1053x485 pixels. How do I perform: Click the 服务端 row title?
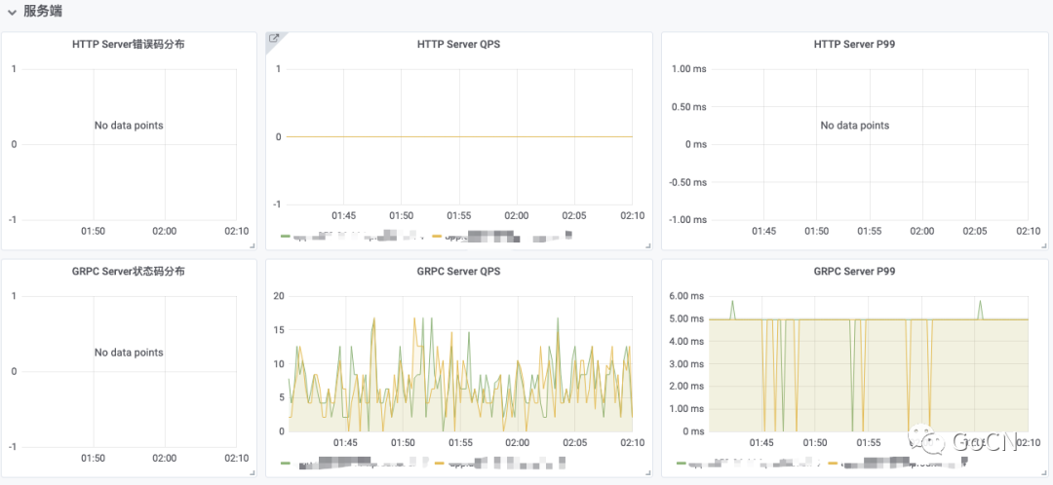pyautogui.click(x=44, y=12)
